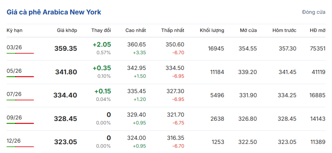Screen dimensions: 332x153
Task: Click the Mở cửa column header
Action: tap(248, 30)
